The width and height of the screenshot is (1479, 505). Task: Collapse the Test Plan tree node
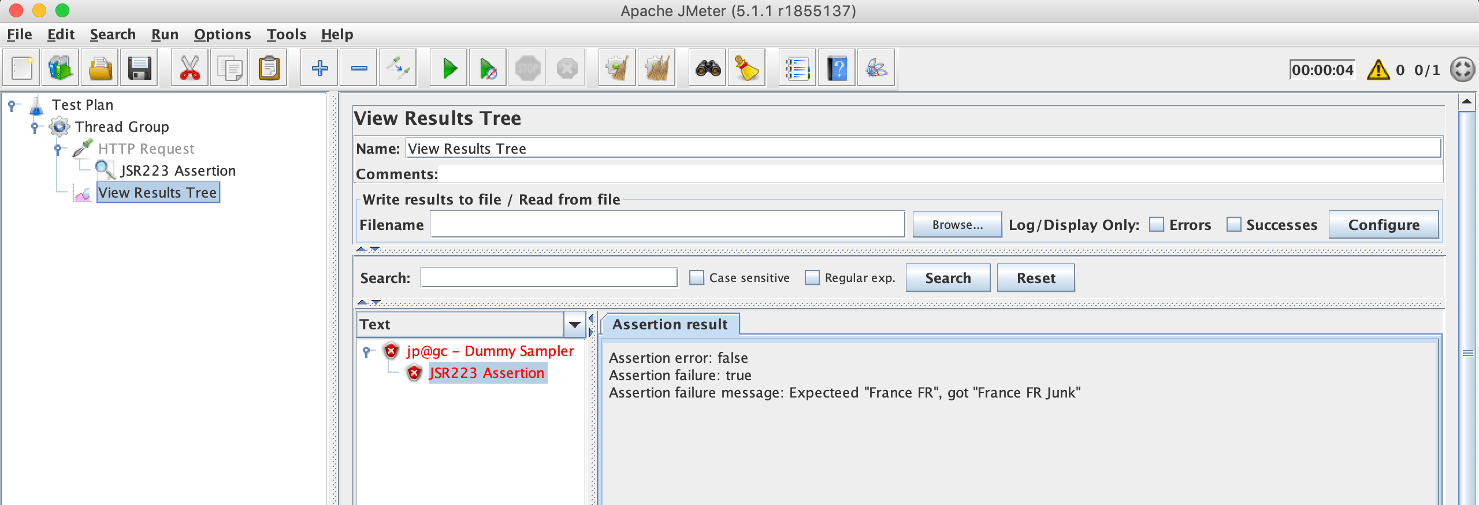coord(12,105)
